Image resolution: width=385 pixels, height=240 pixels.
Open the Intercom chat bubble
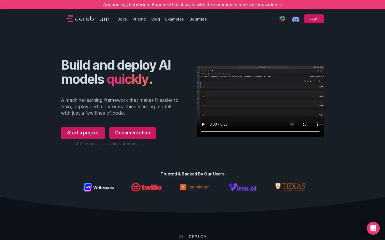(x=373, y=228)
